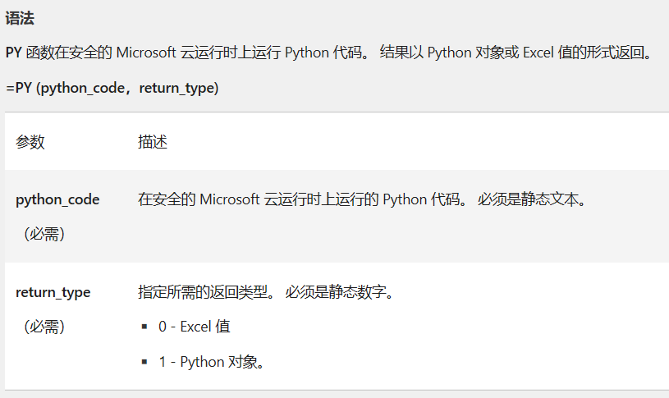Click the (必需) label under return_type

click(x=44, y=327)
